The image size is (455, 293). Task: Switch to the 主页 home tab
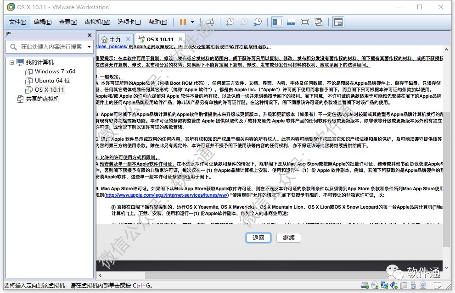[x=115, y=39]
